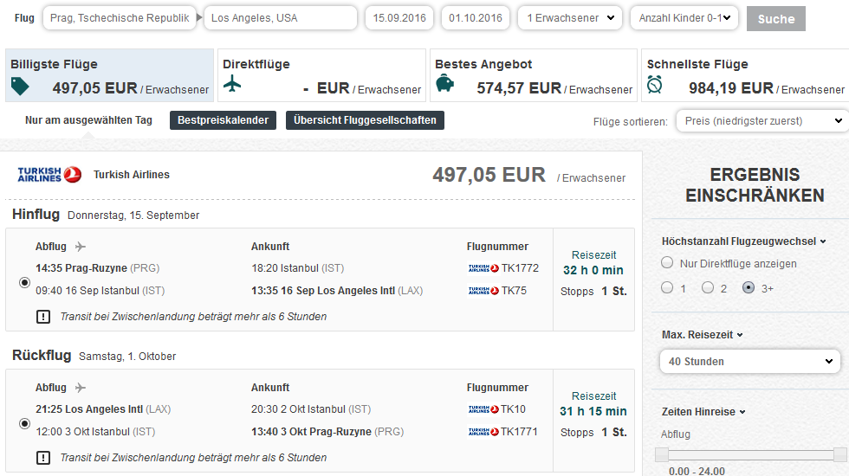The height and width of the screenshot is (476, 849).
Task: Select the 3+ Flugzeugwechsel radio
Action: point(749,287)
